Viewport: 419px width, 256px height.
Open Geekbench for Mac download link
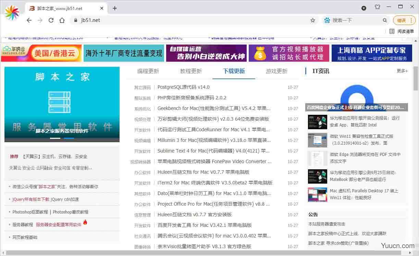click(214, 108)
